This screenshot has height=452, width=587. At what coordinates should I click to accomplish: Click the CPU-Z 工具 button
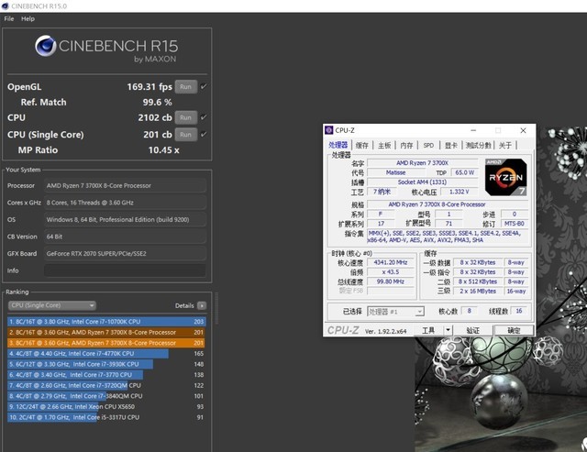pyautogui.click(x=428, y=330)
